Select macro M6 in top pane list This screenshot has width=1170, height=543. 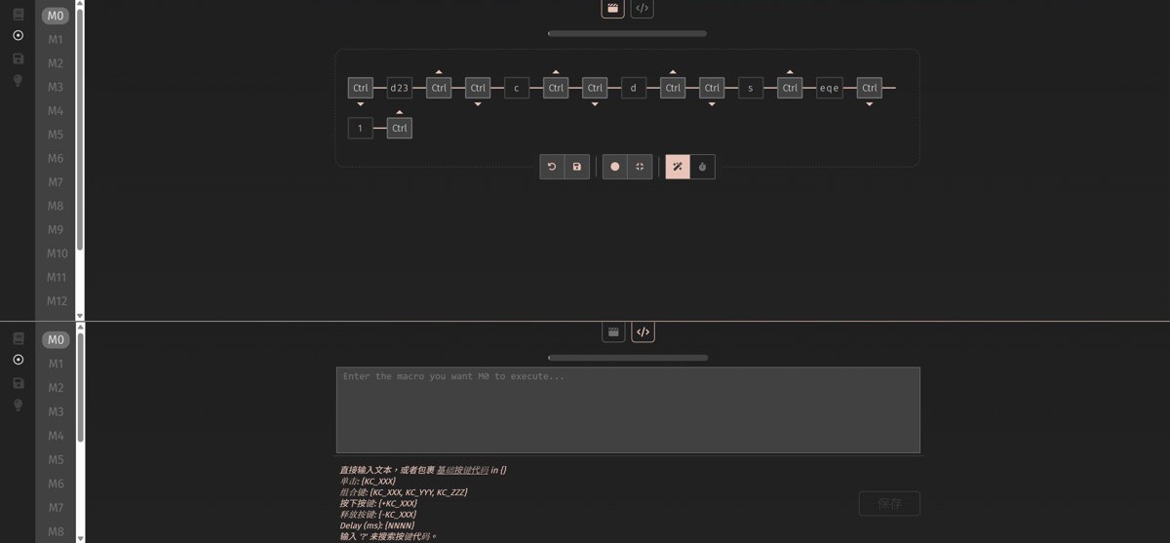coord(56,158)
